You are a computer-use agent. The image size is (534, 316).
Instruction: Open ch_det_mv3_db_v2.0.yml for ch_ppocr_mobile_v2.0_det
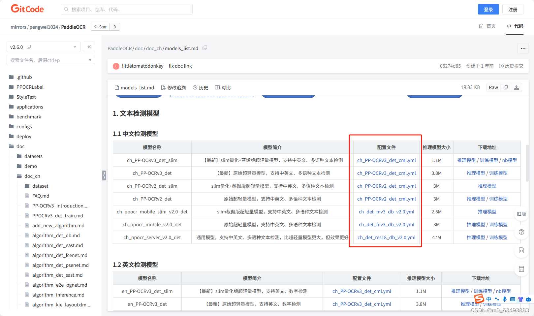pos(386,225)
